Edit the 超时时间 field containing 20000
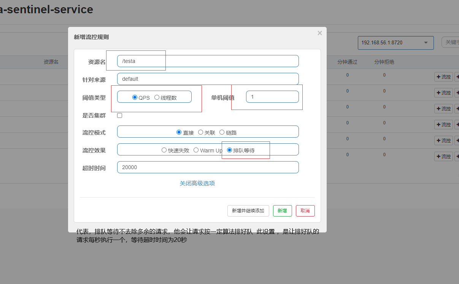This screenshot has height=284, width=459. (208, 167)
